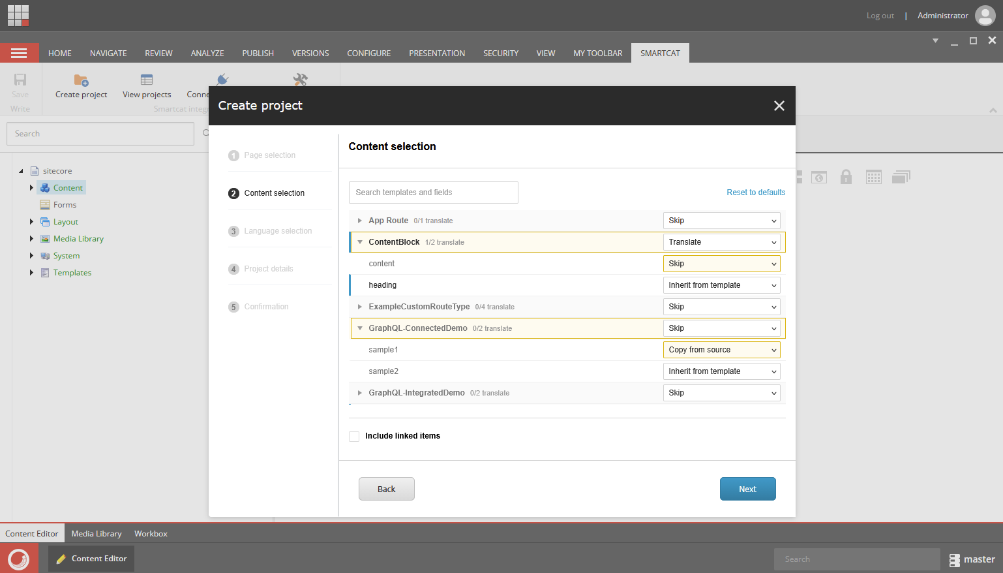The height and width of the screenshot is (573, 1003).
Task: Click the master database indicator
Action: (x=972, y=559)
